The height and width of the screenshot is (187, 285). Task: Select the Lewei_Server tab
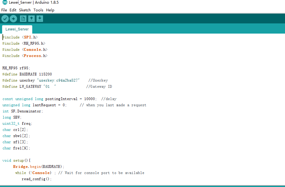coord(17,29)
